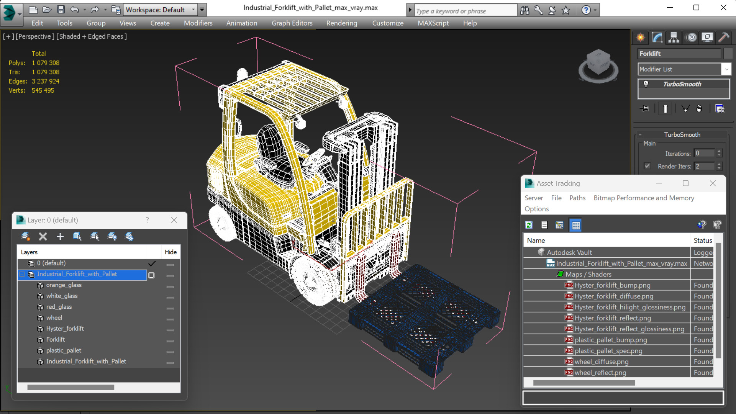Open the MAXScript menu
The height and width of the screenshot is (414, 736).
pos(433,23)
